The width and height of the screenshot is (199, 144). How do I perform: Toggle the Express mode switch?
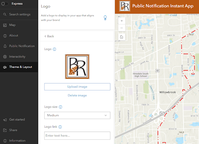5,4
